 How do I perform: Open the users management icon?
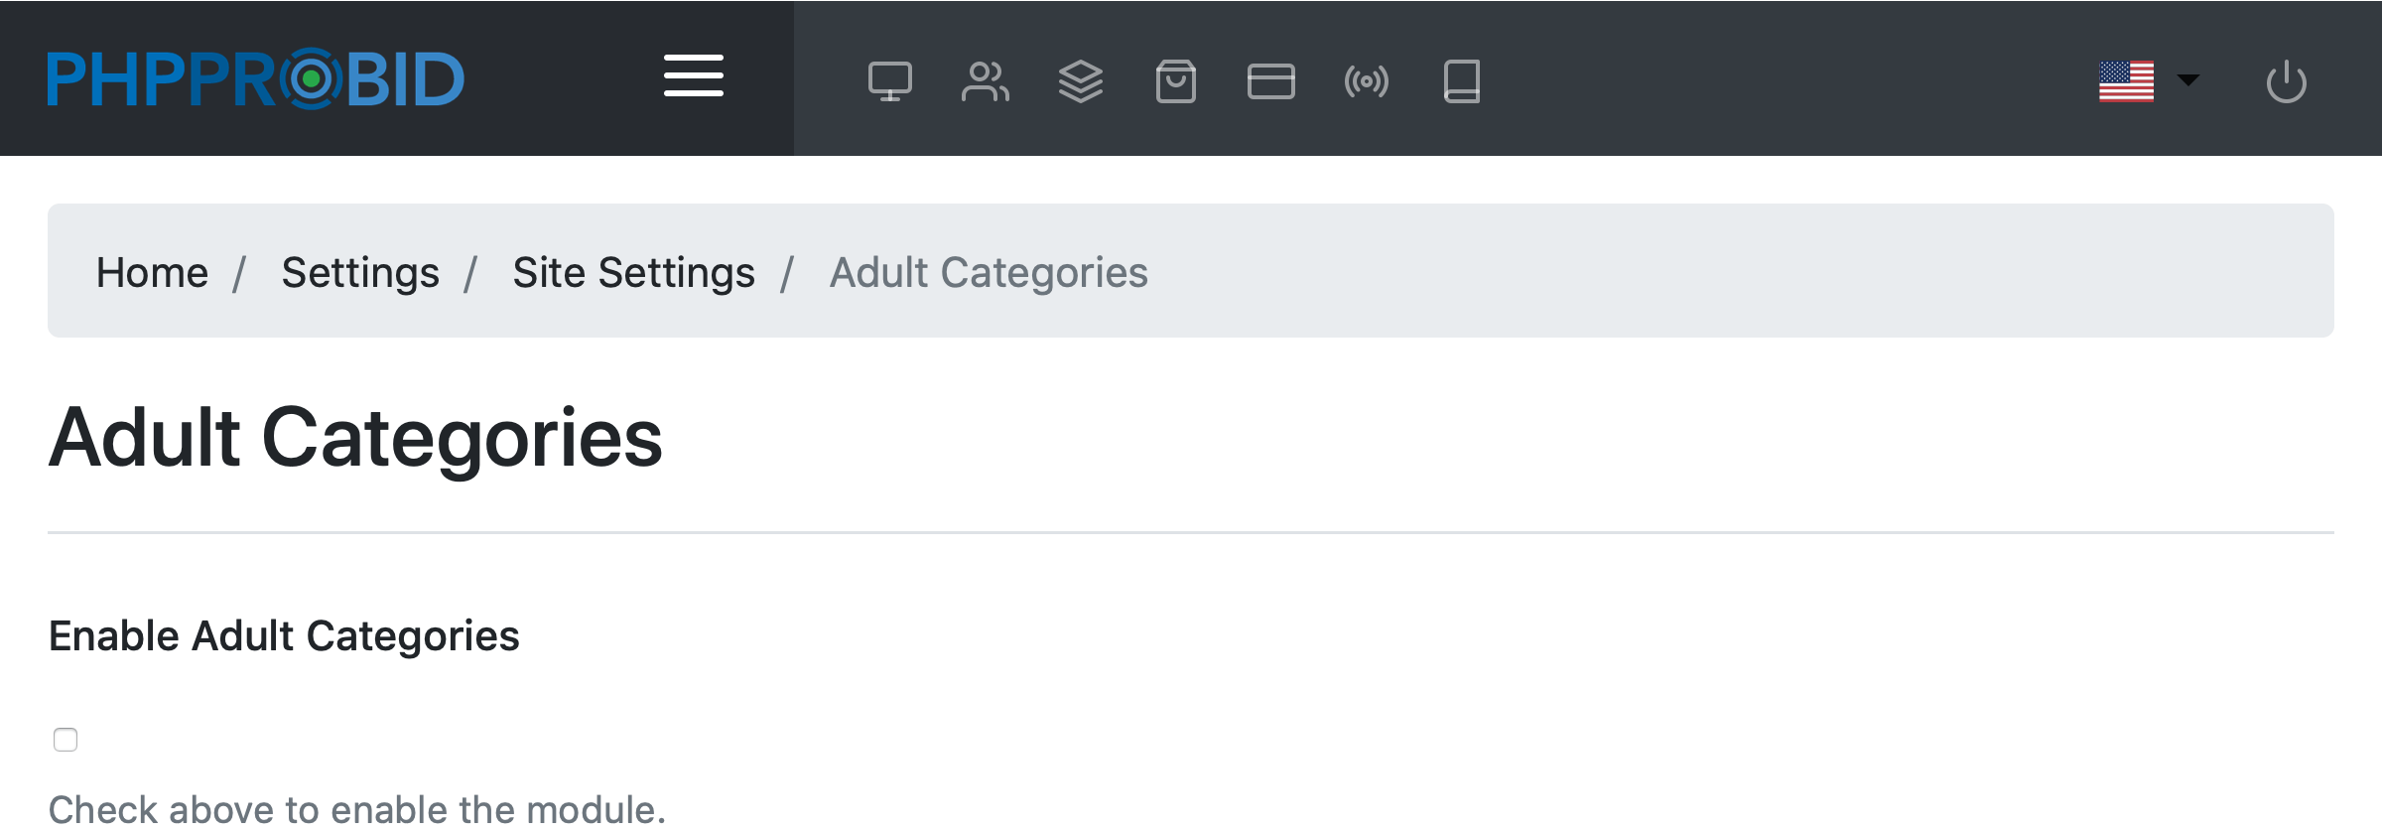click(x=985, y=81)
